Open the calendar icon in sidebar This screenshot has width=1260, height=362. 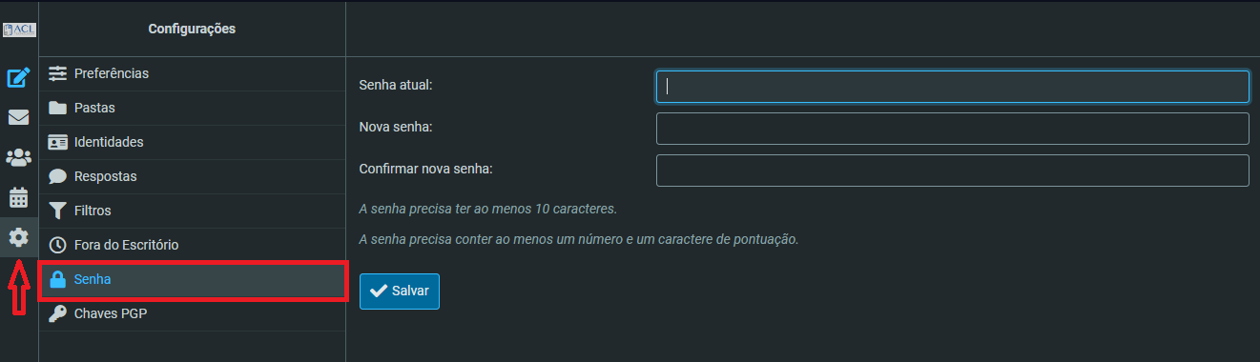[19, 198]
